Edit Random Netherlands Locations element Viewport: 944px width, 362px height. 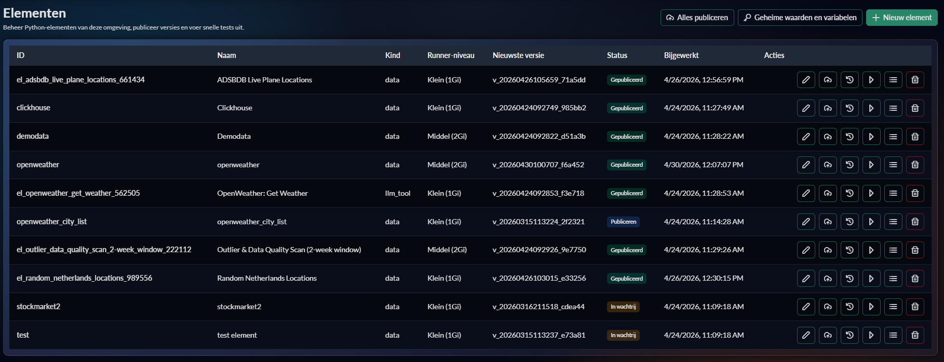click(x=806, y=279)
